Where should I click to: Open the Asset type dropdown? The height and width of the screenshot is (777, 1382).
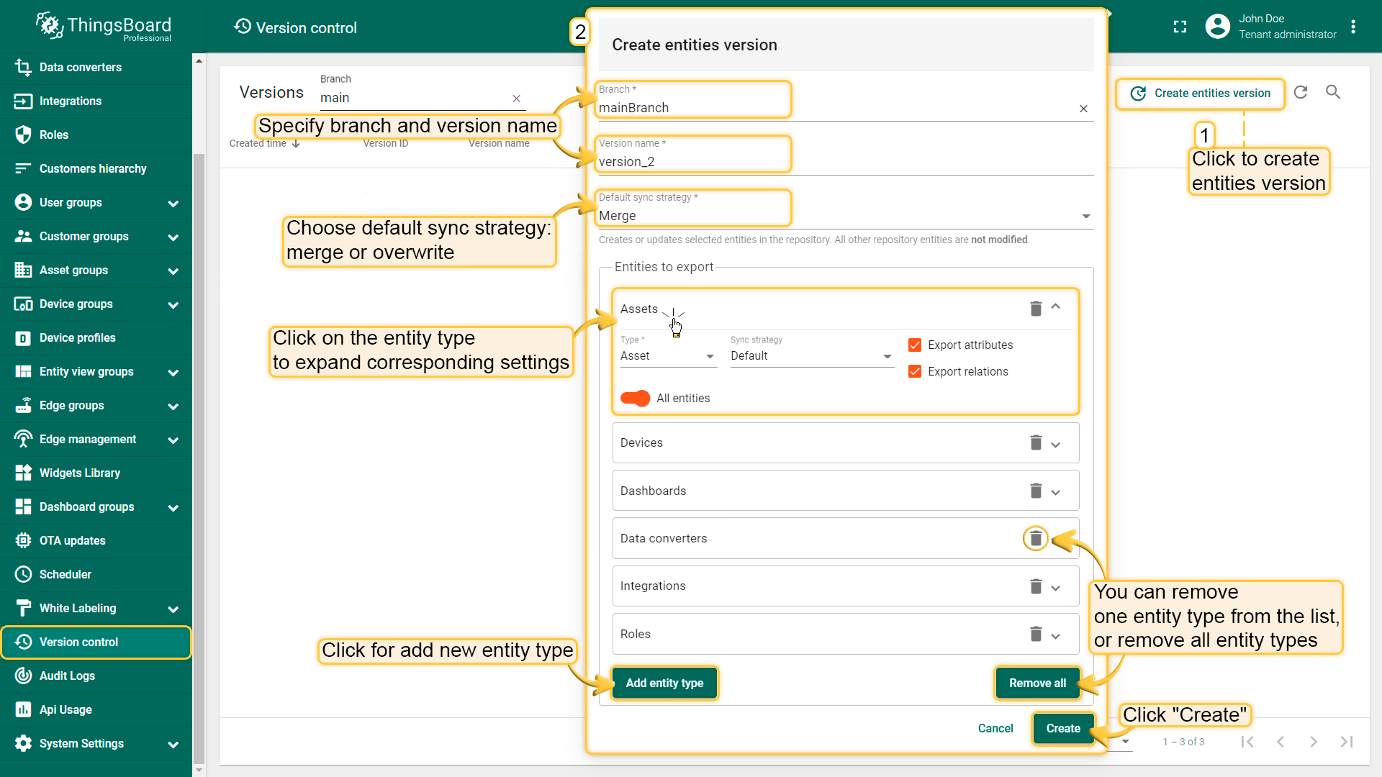(668, 356)
